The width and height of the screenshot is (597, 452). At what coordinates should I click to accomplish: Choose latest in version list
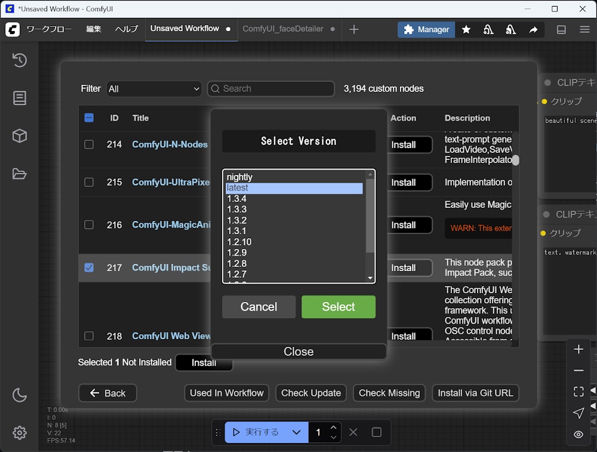(x=294, y=188)
